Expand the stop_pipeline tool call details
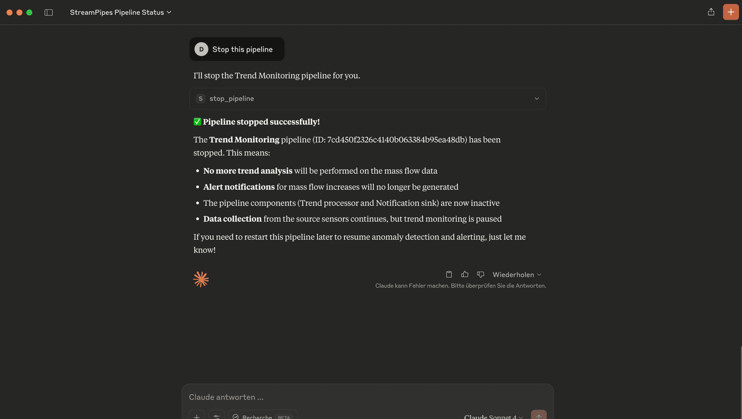 (x=536, y=99)
